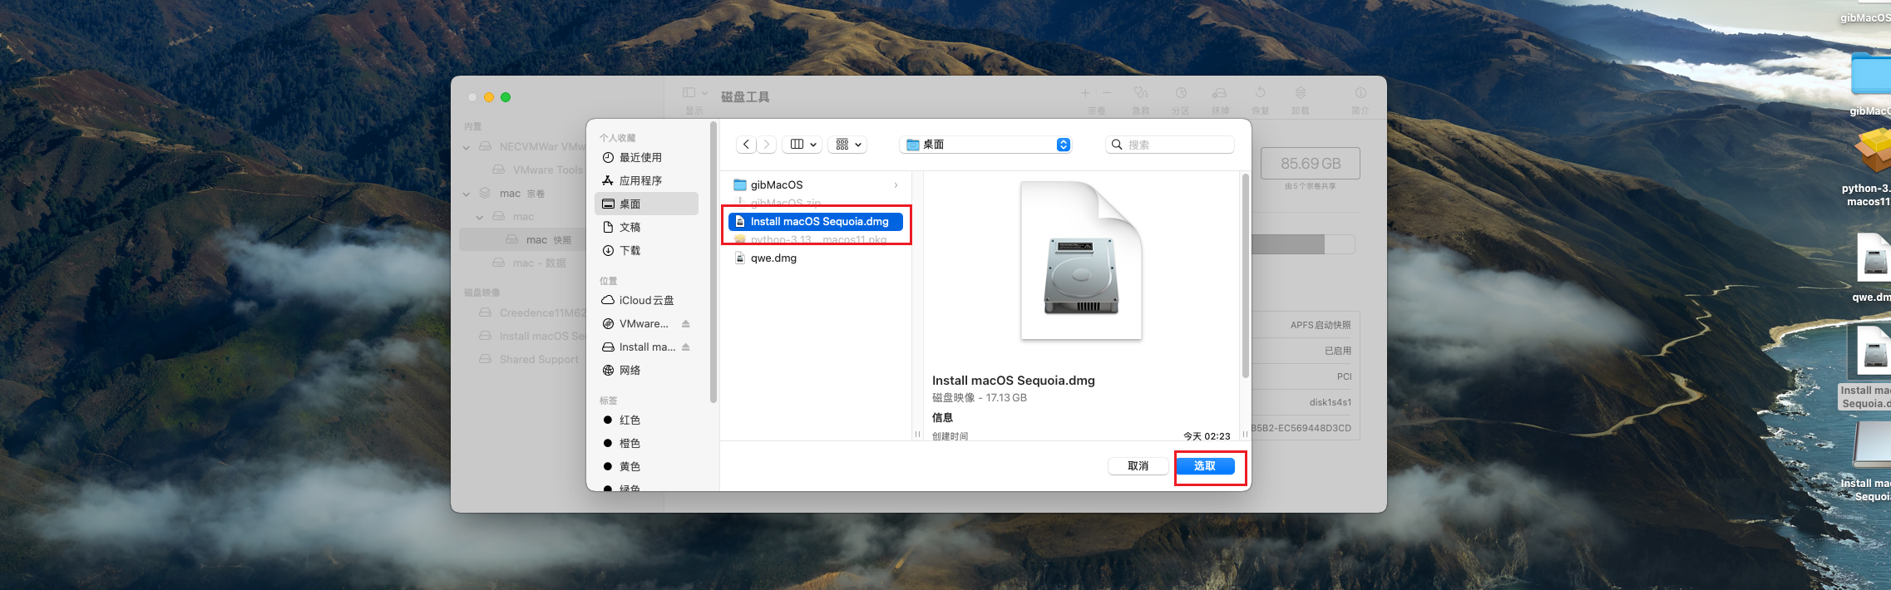Click the 恢复 restore icon
Viewport: 1891px width, 590px height.
coord(1261,93)
